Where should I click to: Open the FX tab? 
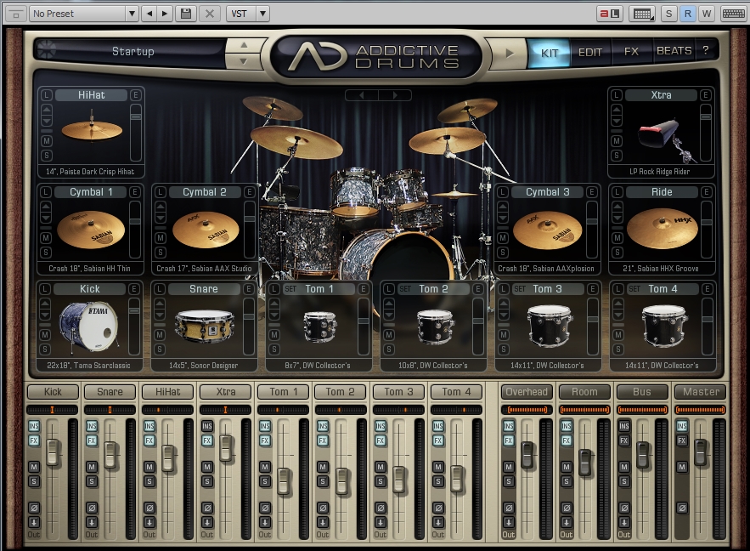(x=631, y=51)
